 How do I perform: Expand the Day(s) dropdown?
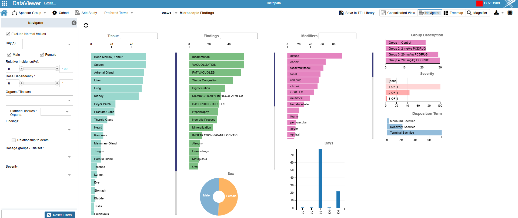click(x=69, y=44)
